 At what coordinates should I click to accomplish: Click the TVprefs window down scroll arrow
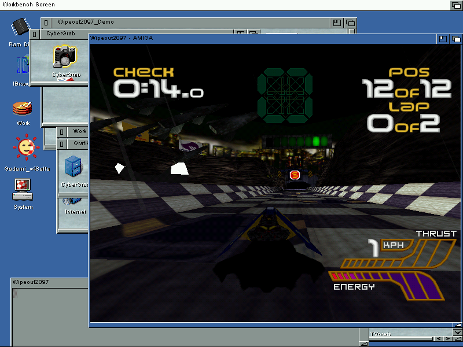(457, 332)
